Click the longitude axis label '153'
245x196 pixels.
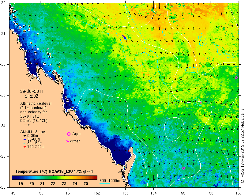pos(125,193)
